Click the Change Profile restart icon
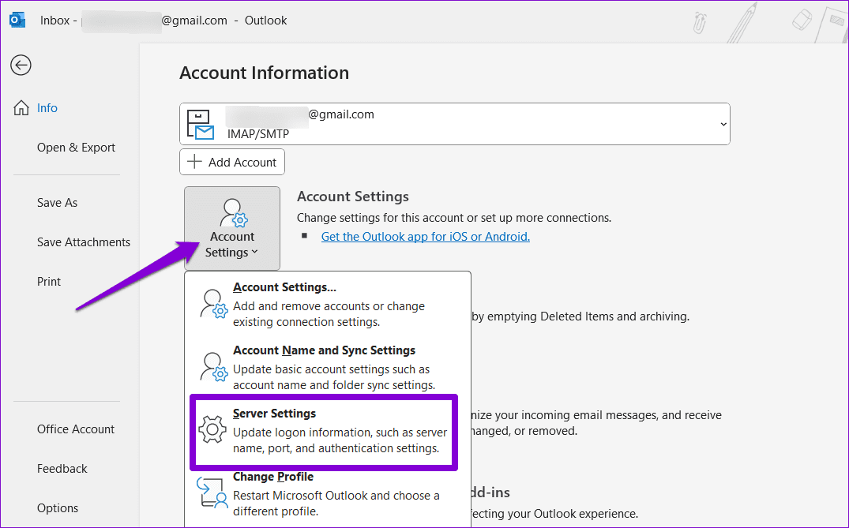The width and height of the screenshot is (849, 528). (212, 492)
